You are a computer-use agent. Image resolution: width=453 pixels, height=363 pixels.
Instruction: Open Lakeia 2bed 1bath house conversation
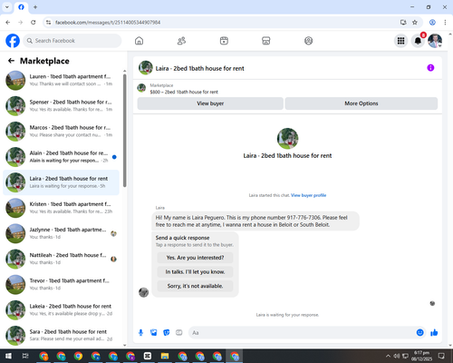coord(61,309)
